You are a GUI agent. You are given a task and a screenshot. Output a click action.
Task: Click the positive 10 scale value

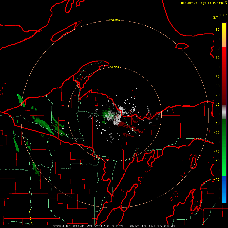pos(218,105)
